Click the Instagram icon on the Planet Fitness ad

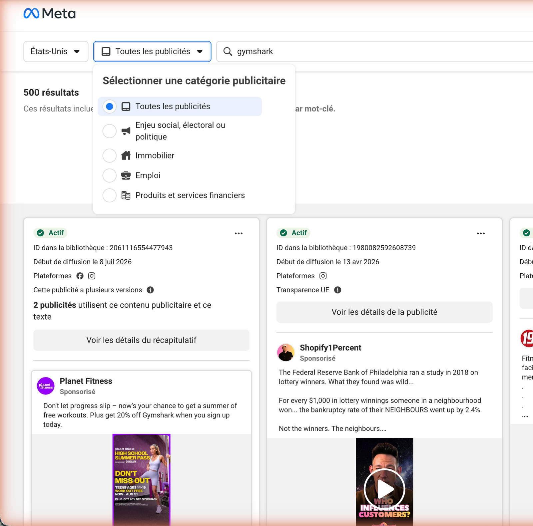92,276
